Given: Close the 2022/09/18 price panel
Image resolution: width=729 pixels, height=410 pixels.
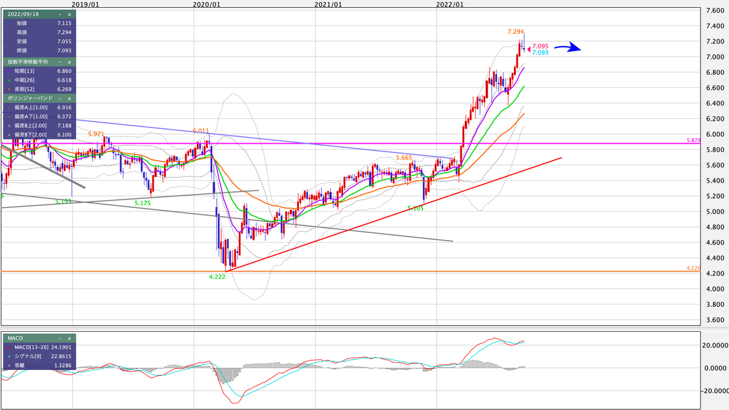Looking at the screenshot, I should [69, 13].
